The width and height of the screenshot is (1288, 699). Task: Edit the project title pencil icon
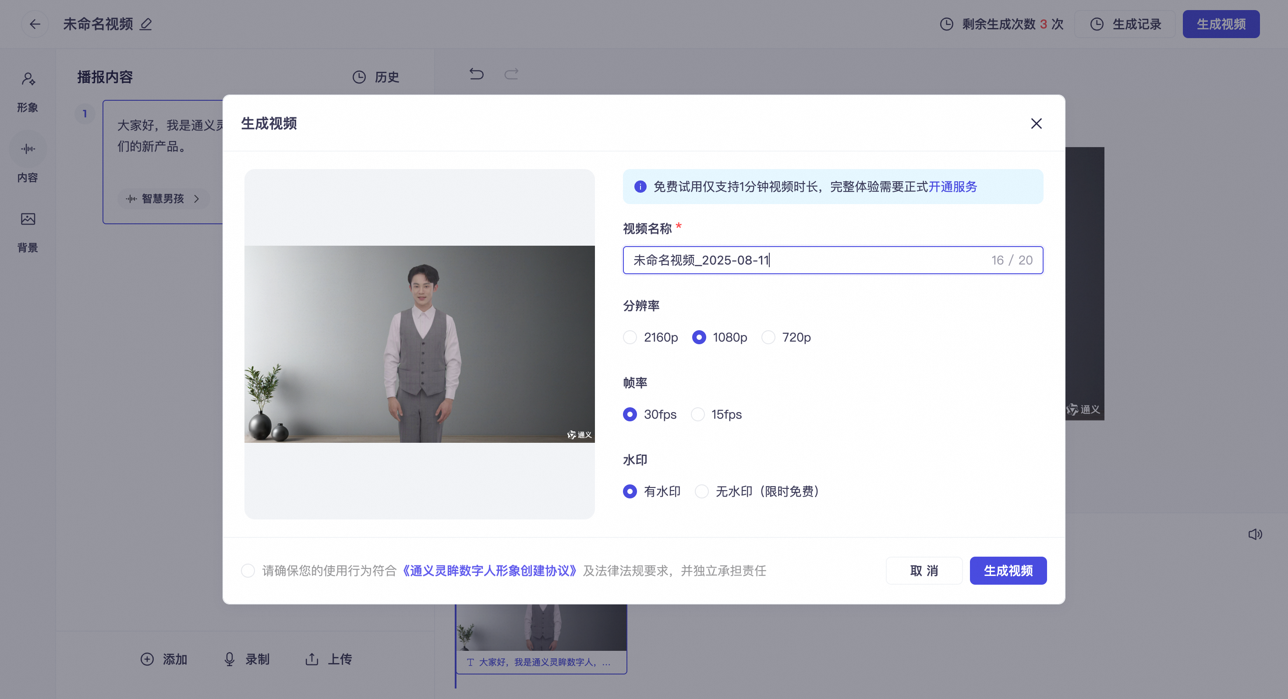(145, 24)
